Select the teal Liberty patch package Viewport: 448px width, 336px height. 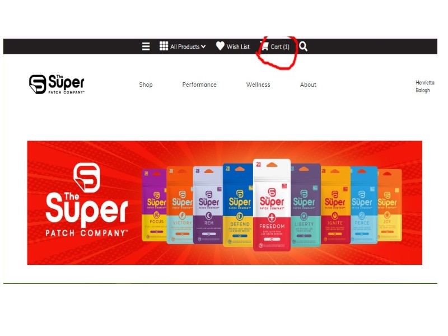[306, 205]
